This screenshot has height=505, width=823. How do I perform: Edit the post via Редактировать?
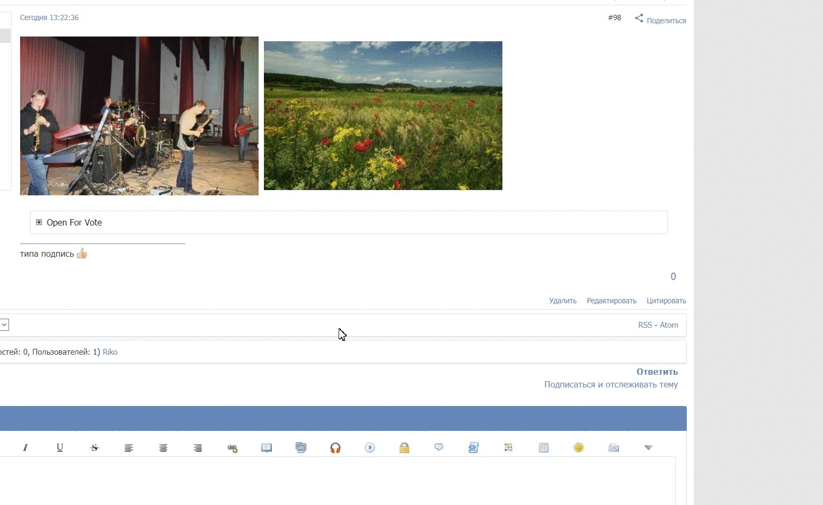point(612,301)
